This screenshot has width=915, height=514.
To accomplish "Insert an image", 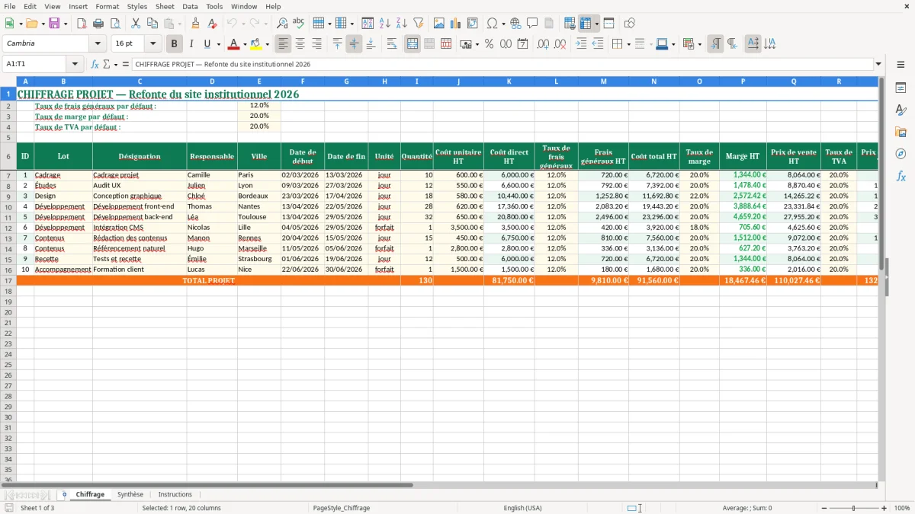I will point(438,24).
